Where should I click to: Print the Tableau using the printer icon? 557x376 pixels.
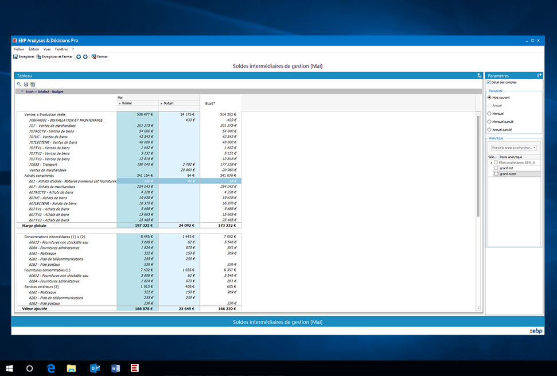point(26,84)
